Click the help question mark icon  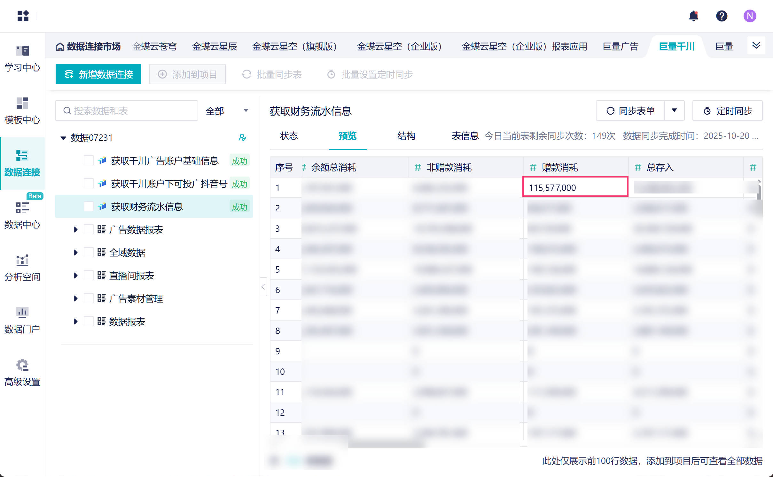pos(722,16)
